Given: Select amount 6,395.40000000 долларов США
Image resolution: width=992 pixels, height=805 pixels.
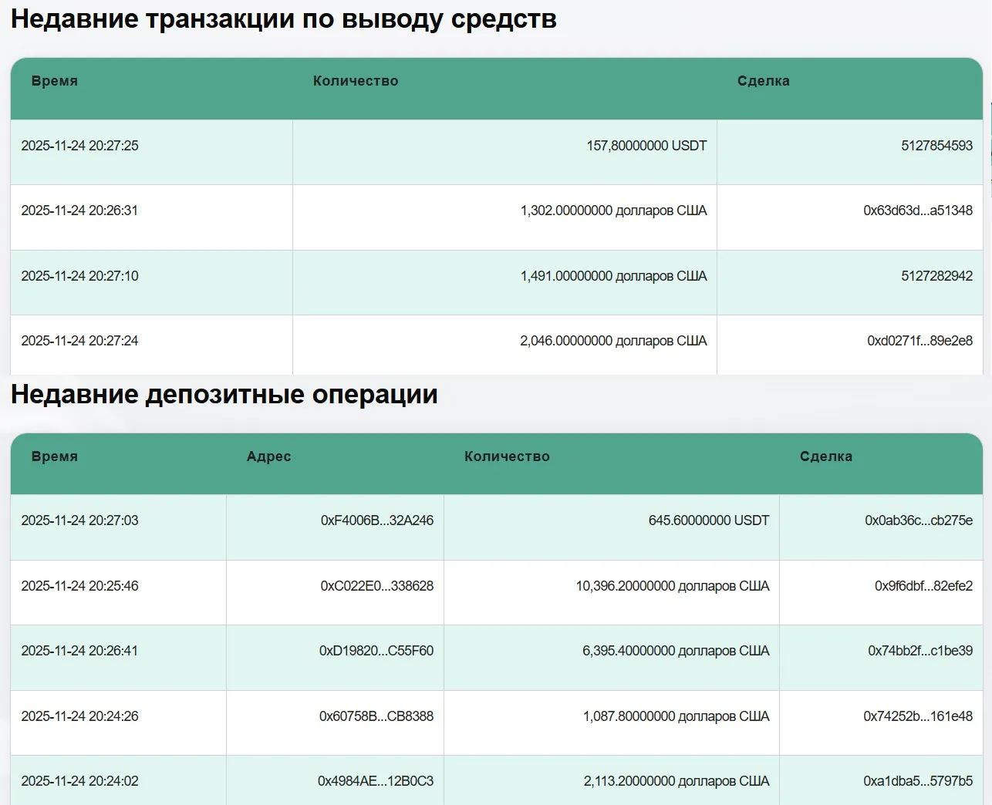Looking at the screenshot, I should [676, 651].
